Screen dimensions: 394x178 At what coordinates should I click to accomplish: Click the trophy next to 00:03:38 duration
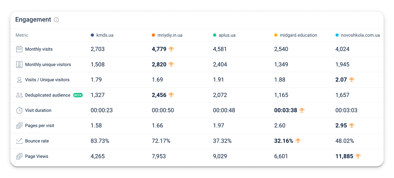click(302, 110)
